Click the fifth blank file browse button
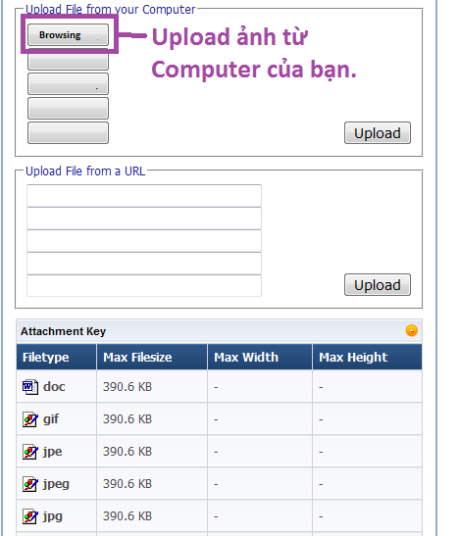460x536 pixels. (x=68, y=132)
